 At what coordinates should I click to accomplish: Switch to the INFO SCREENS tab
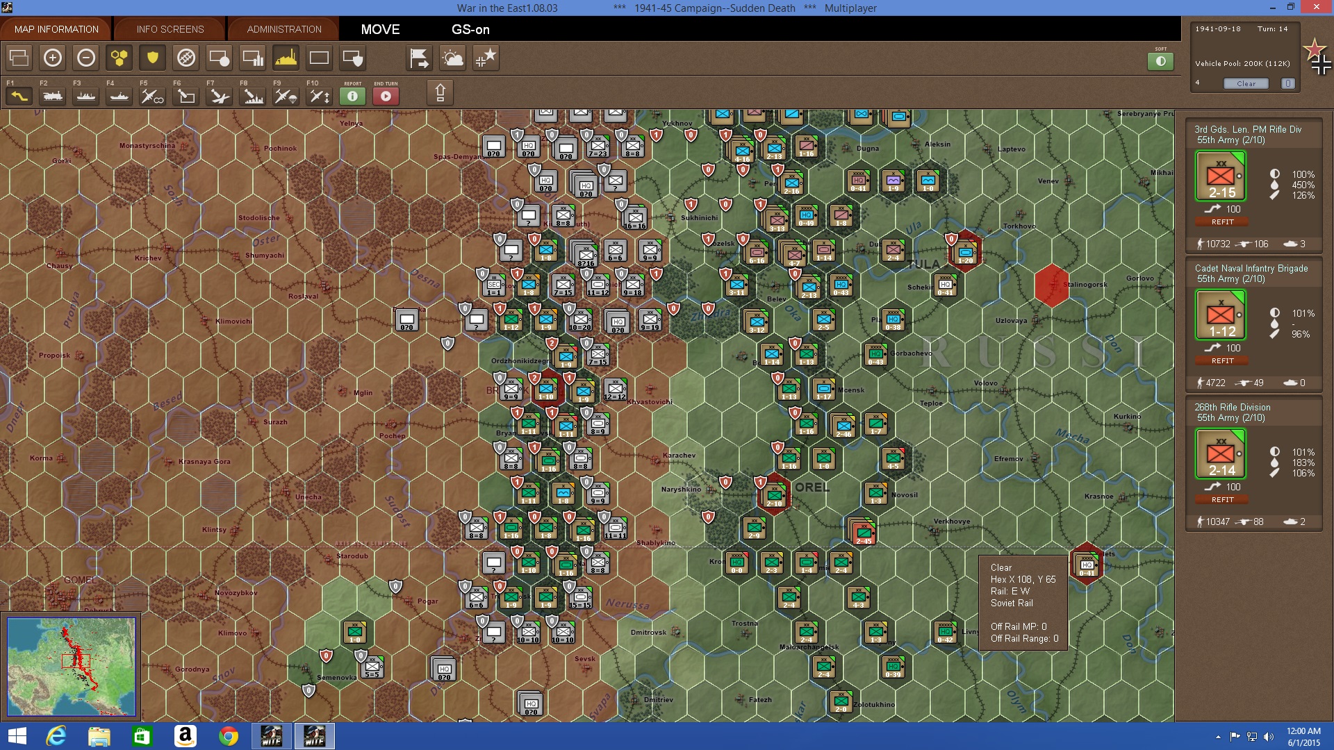(x=170, y=29)
